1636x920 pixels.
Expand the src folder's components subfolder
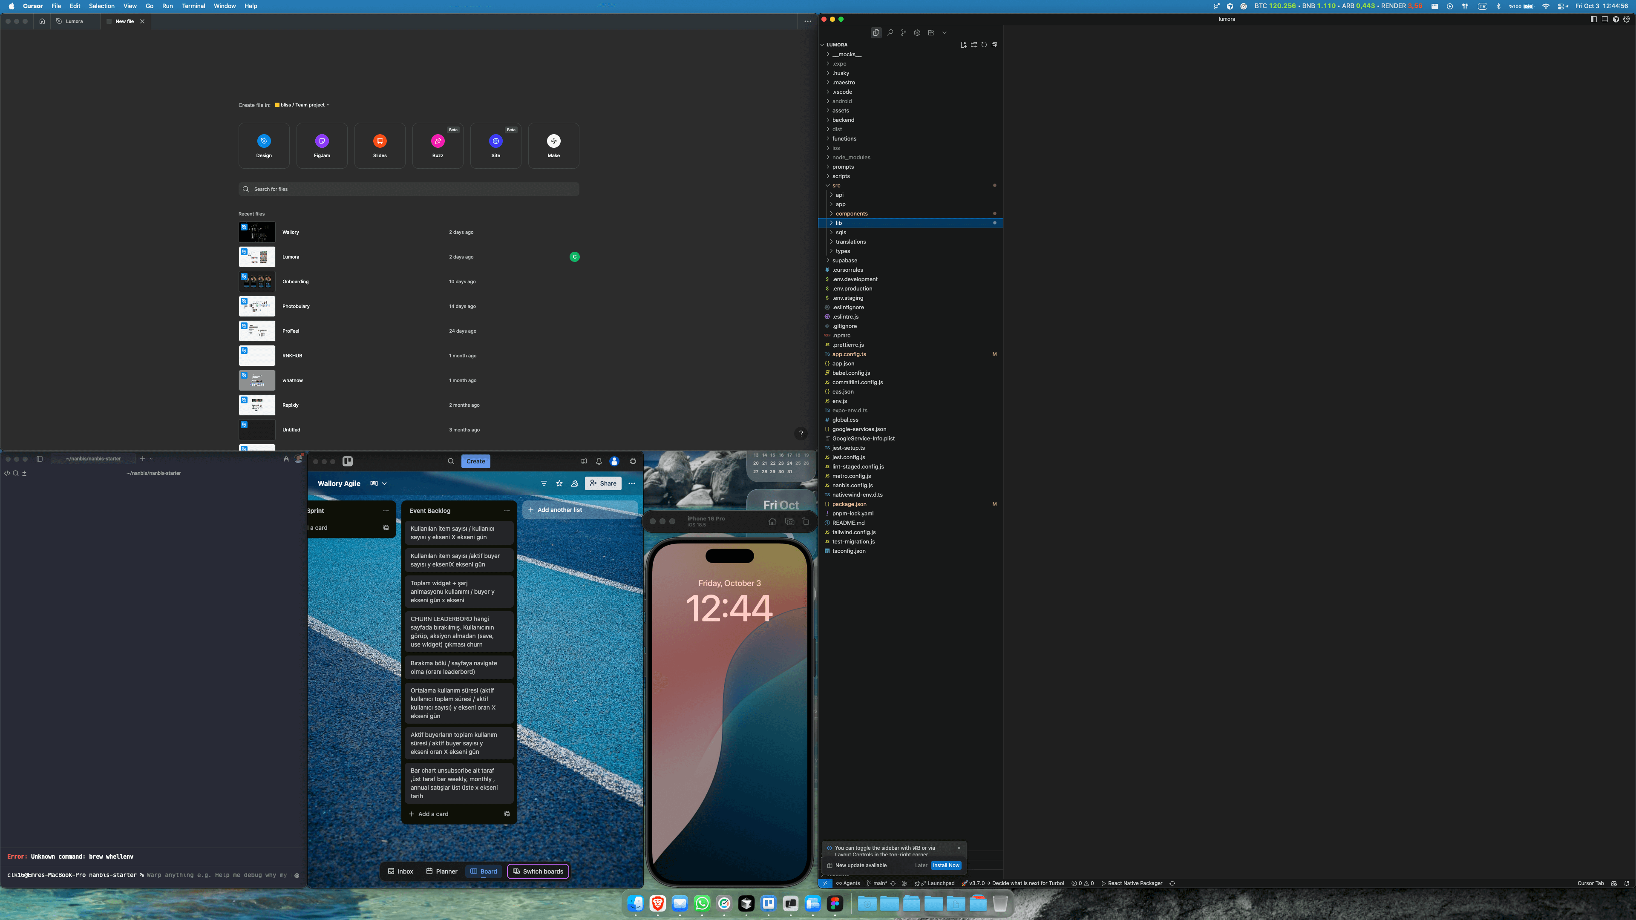coord(851,213)
